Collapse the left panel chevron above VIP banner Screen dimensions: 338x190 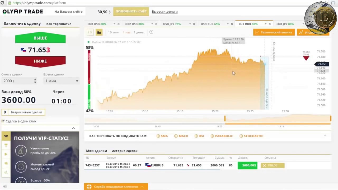pos(73,128)
